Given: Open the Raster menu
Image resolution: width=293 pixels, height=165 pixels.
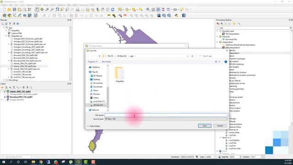Looking at the screenshot, I should [53, 5].
